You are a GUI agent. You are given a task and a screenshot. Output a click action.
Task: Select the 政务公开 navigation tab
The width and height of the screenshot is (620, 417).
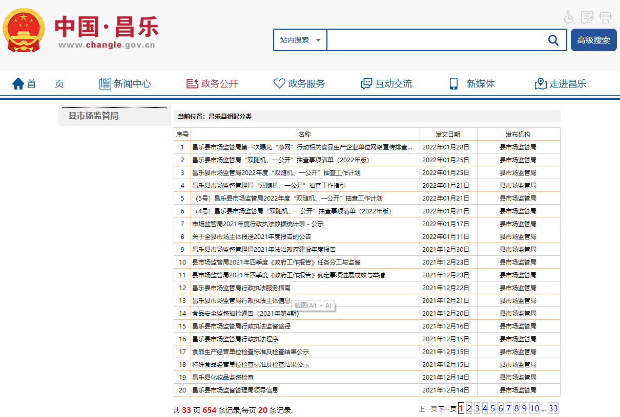pos(212,84)
